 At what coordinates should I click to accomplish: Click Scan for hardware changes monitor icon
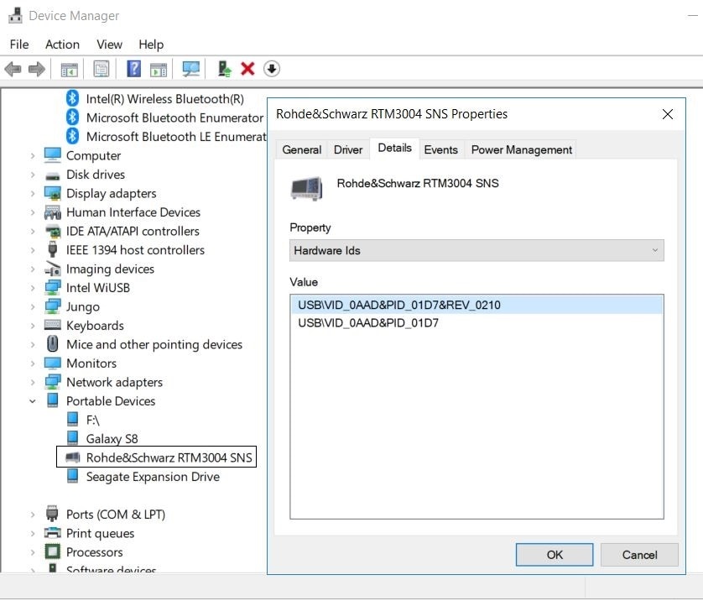(x=191, y=69)
